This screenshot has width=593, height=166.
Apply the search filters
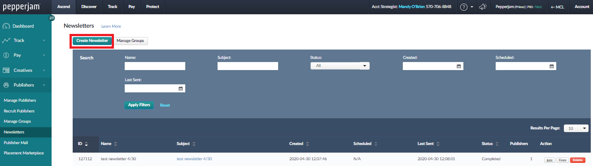coord(139,105)
